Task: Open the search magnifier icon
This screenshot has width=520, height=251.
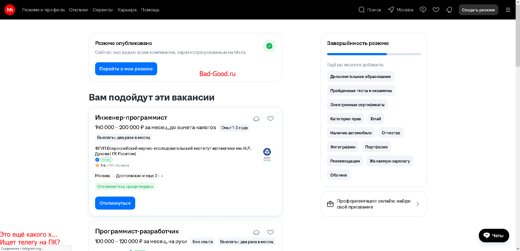Action: [x=361, y=10]
